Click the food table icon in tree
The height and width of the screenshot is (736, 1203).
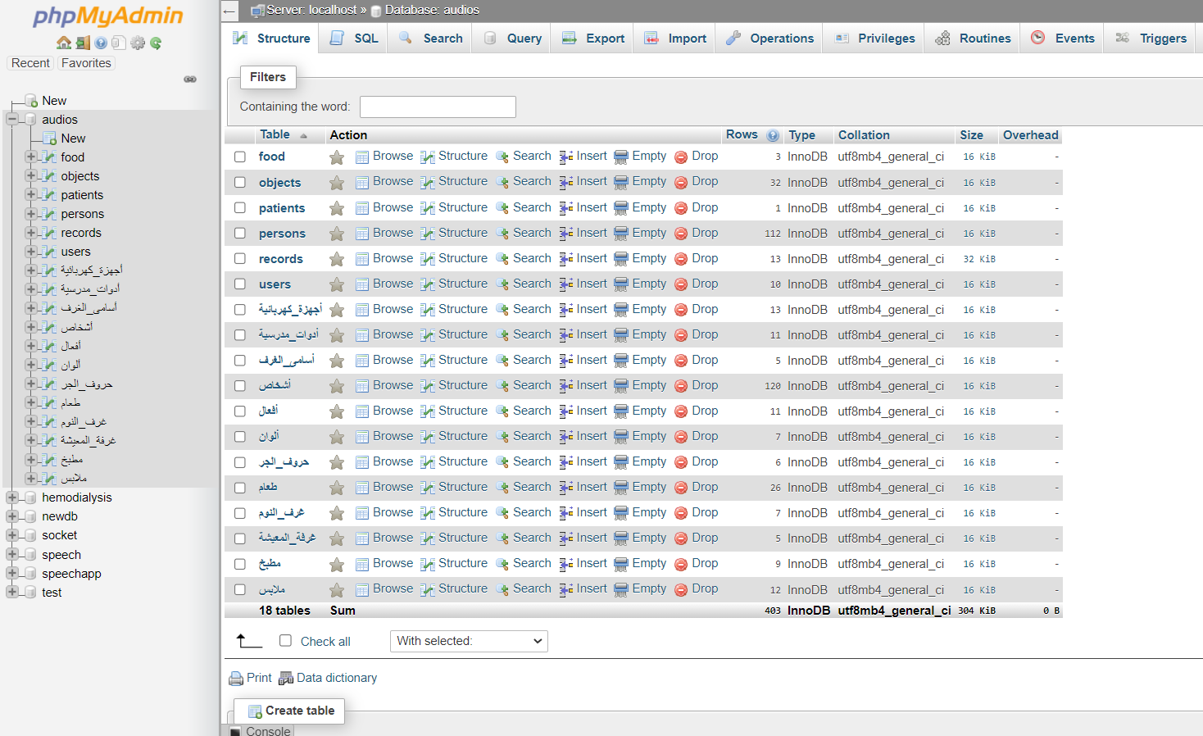pyautogui.click(x=50, y=157)
